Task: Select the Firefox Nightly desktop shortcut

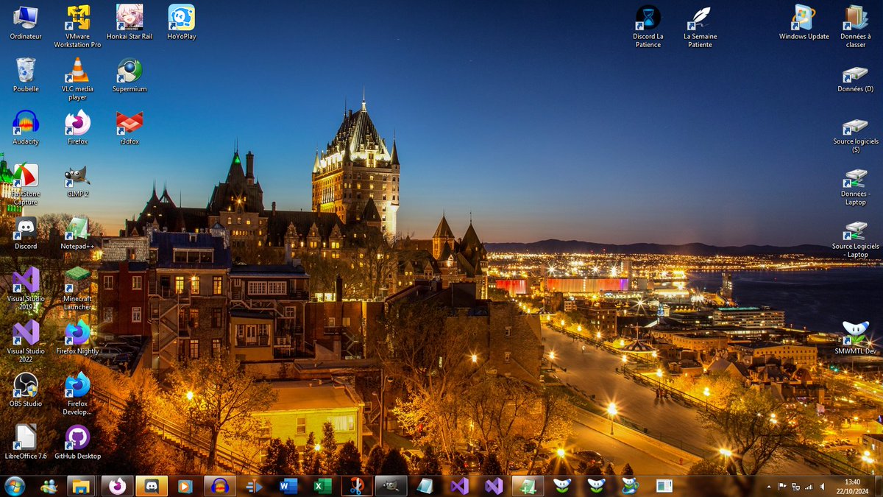Action: click(x=77, y=338)
